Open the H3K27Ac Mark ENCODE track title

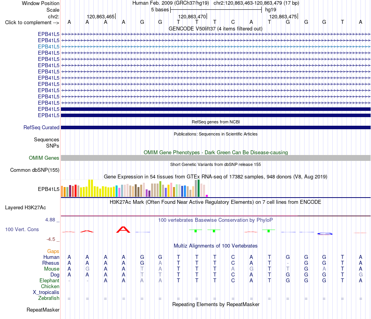point(215,202)
